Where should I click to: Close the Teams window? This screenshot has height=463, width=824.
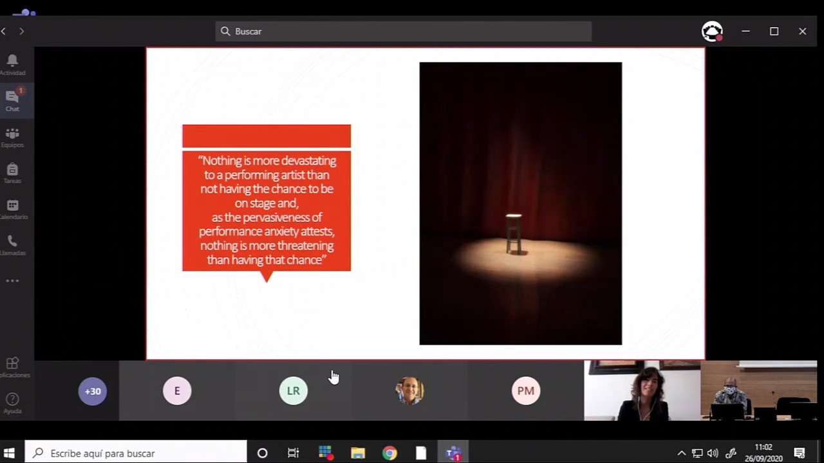click(x=802, y=31)
